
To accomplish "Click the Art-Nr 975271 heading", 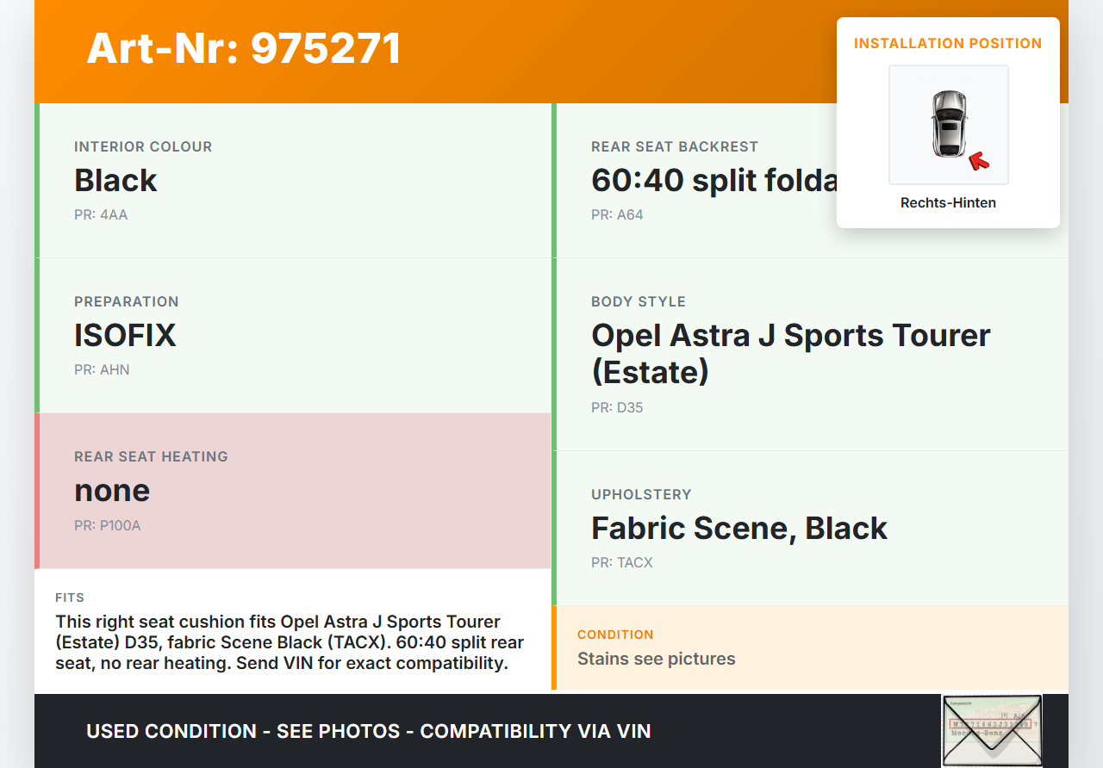I will [244, 48].
